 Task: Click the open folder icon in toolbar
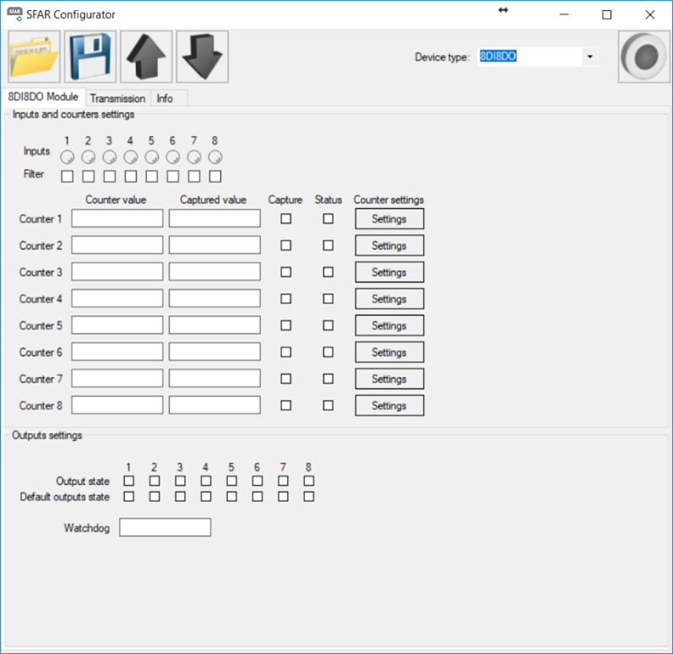[34, 57]
